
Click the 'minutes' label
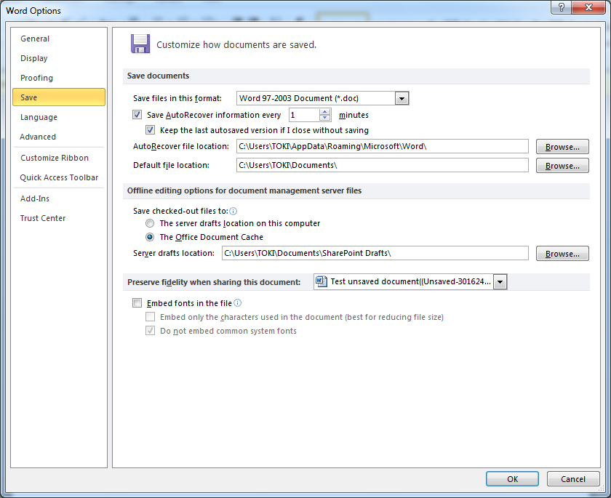[x=354, y=115]
